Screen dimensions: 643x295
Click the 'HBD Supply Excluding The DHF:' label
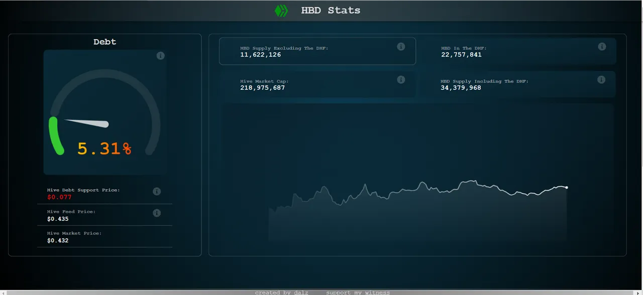coord(284,48)
